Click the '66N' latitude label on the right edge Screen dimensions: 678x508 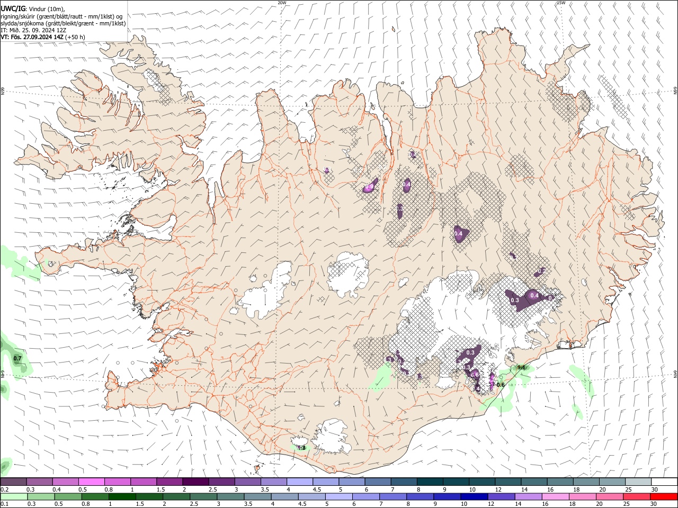675,91
